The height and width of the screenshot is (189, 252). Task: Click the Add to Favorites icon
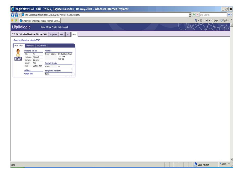[16, 20]
